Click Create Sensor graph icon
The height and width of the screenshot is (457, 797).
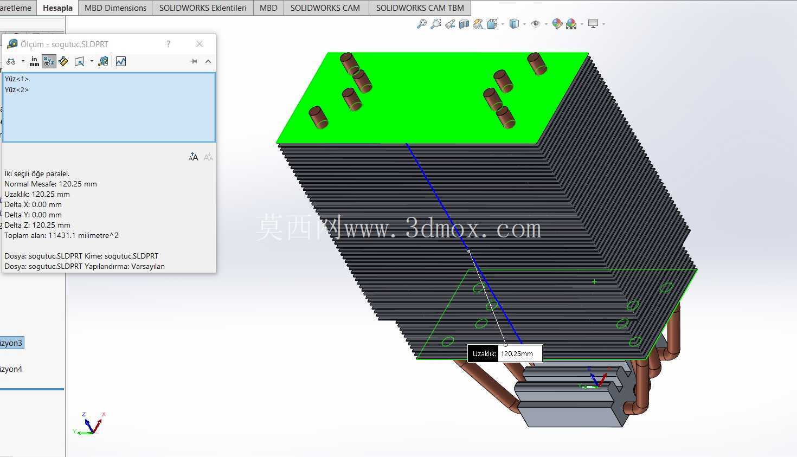coord(121,62)
